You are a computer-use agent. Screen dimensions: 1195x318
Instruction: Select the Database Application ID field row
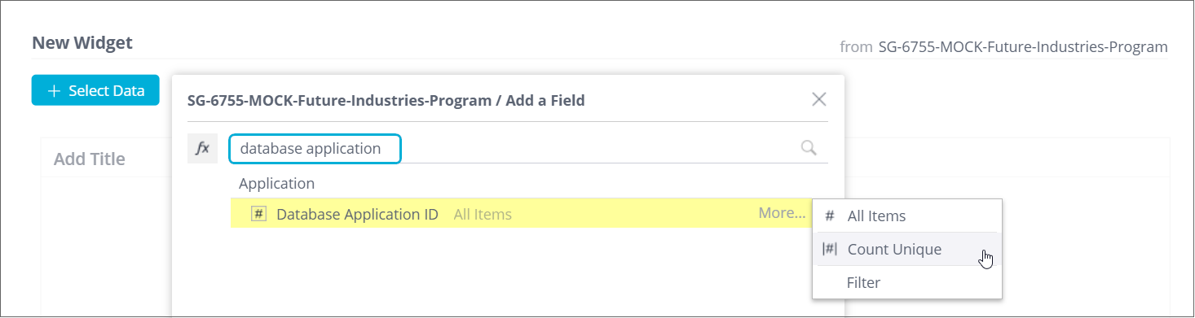pos(520,214)
